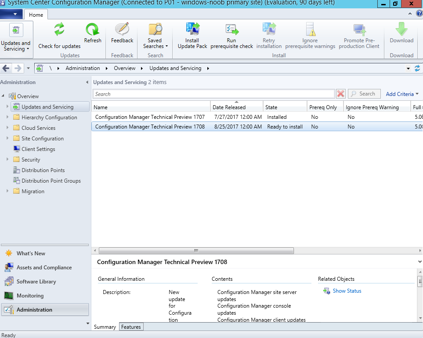Collapse the ribbon with the caret
Image resolution: width=423 pixels, height=338 pixels.
tap(410, 14)
